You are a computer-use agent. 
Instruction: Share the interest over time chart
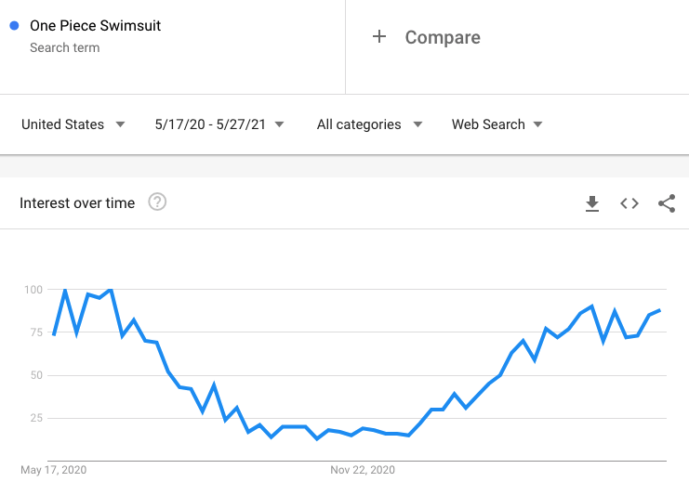(667, 203)
